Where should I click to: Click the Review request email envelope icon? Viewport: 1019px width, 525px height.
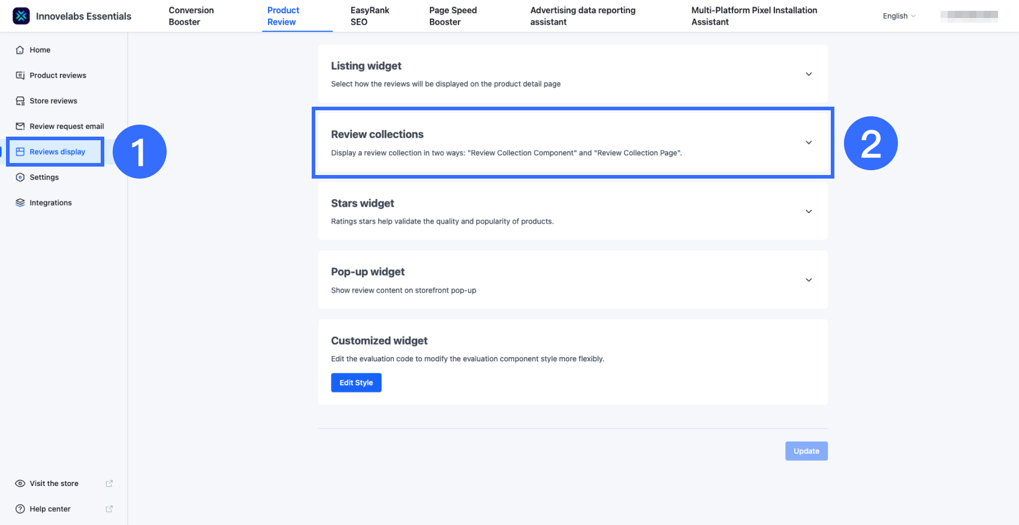(x=20, y=126)
